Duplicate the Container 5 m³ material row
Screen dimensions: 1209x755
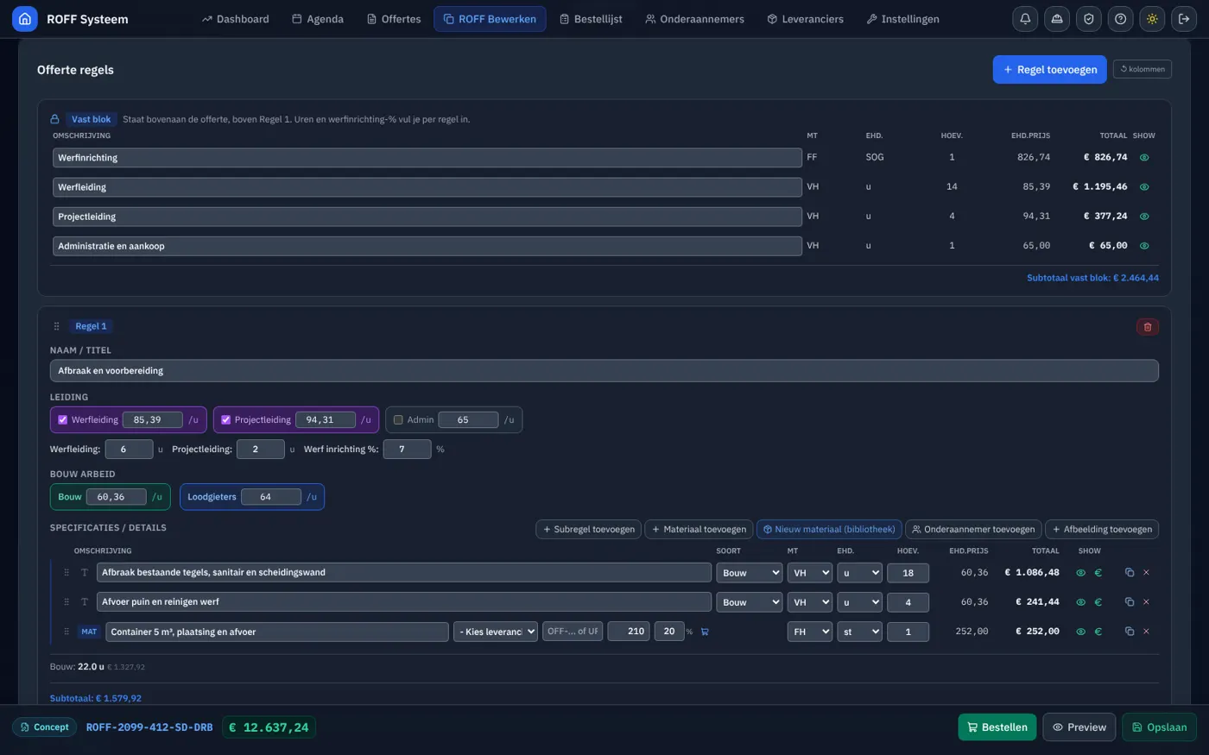1129,632
